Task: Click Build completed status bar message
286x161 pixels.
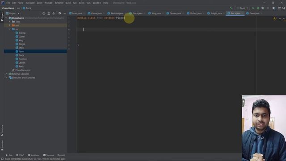Action: [x=35, y=159]
